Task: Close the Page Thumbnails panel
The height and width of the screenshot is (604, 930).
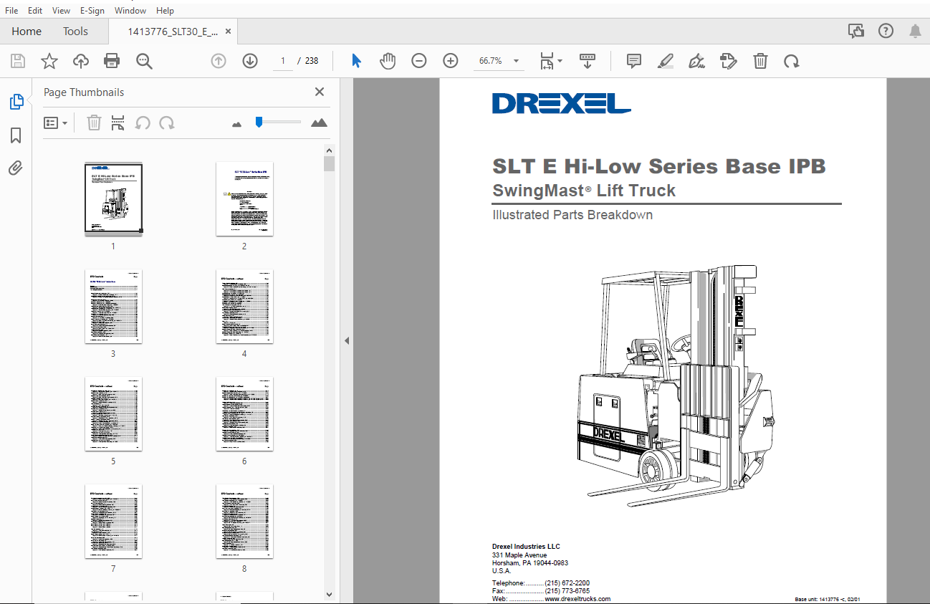Action: tap(320, 92)
